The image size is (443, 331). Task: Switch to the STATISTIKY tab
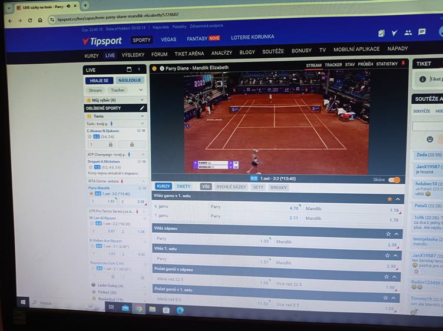(x=386, y=64)
